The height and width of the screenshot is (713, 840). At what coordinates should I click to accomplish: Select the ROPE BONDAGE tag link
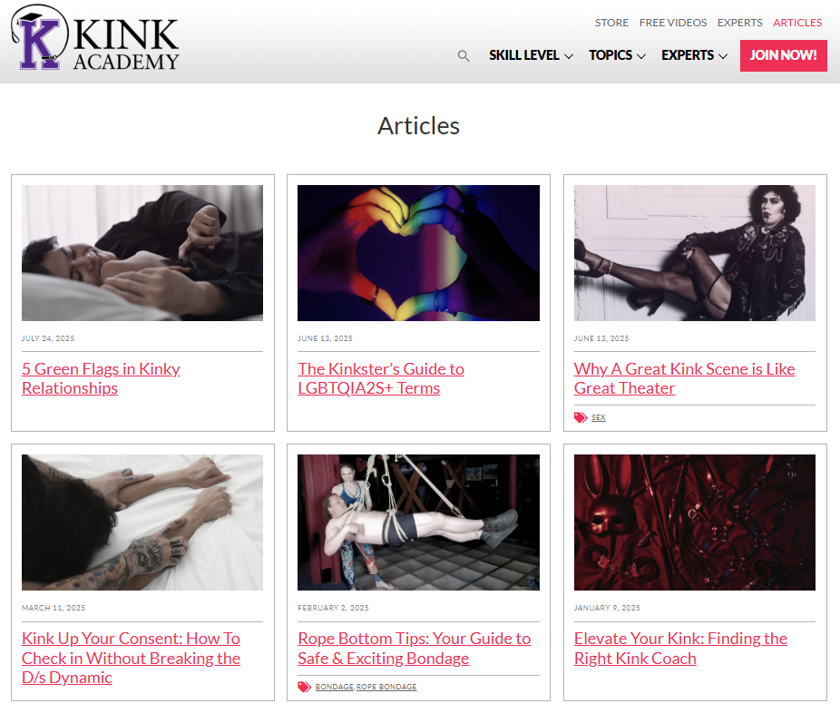click(x=386, y=687)
